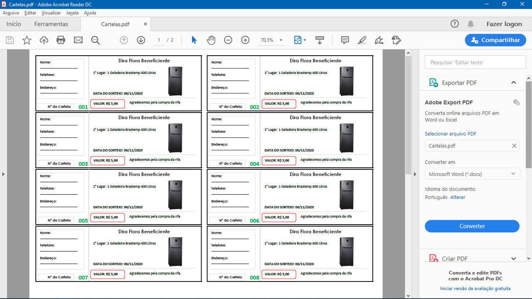
Task: Click the Exportar PDF tool icon
Action: click(433, 83)
